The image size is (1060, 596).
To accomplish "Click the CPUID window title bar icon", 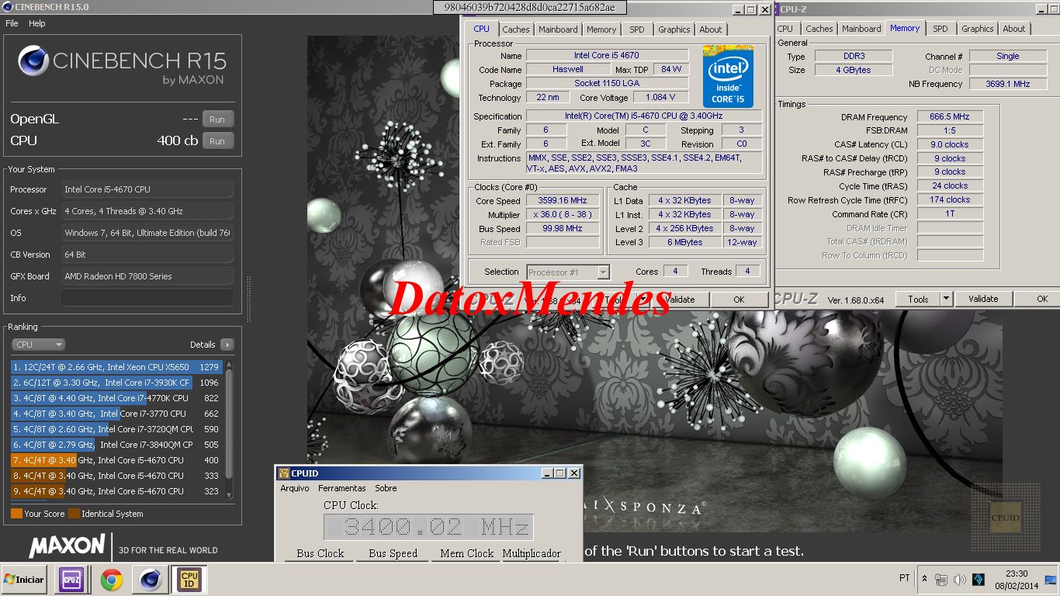I will (x=283, y=473).
